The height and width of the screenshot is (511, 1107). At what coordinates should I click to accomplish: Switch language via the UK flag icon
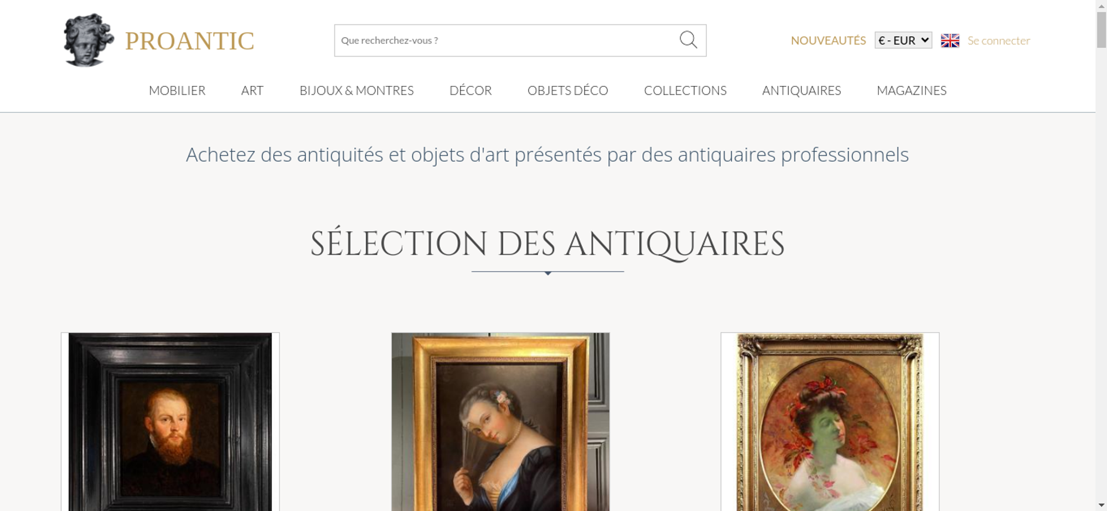coord(950,40)
